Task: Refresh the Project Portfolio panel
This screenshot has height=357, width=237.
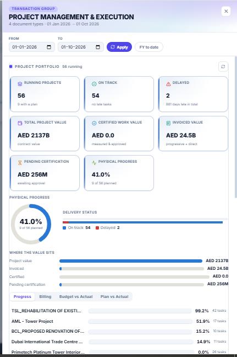Action: pos(223,67)
